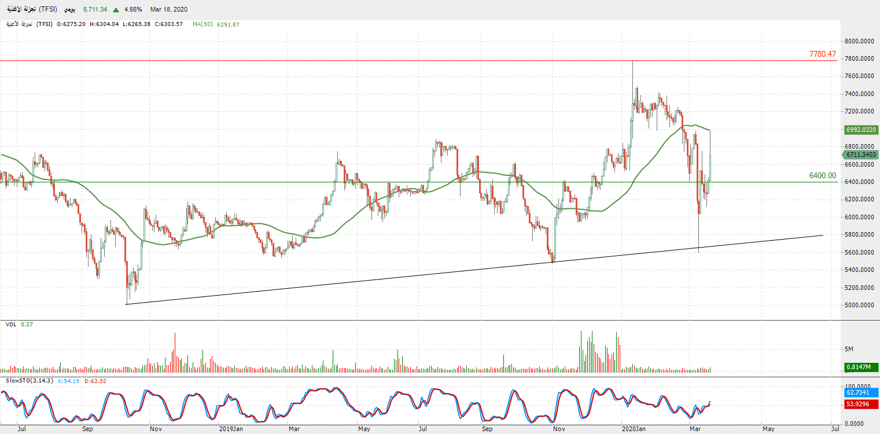Select the "يومي" interval label
Screen dimensions: 880x434
point(69,10)
